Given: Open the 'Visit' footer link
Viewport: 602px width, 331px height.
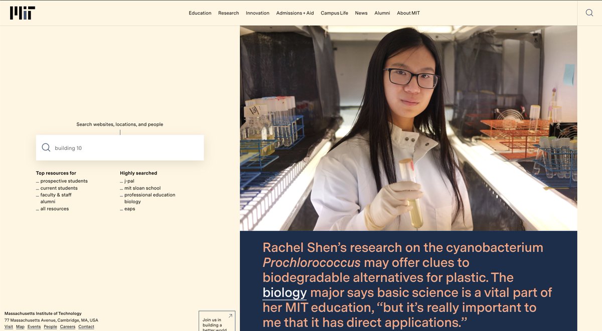Looking at the screenshot, I should click(9, 326).
